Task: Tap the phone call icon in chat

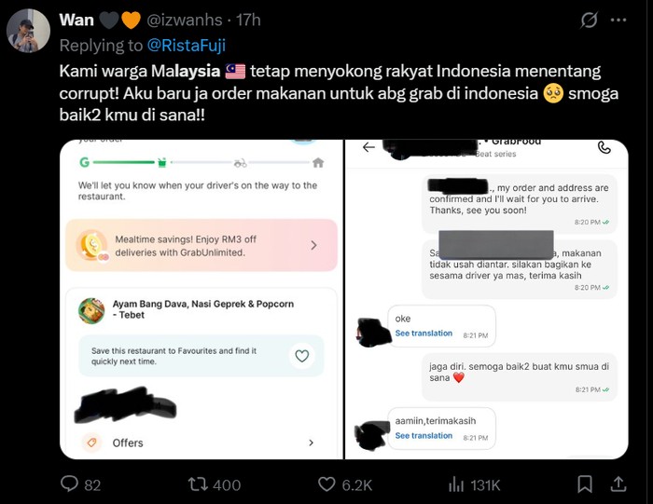Action: pos(604,147)
